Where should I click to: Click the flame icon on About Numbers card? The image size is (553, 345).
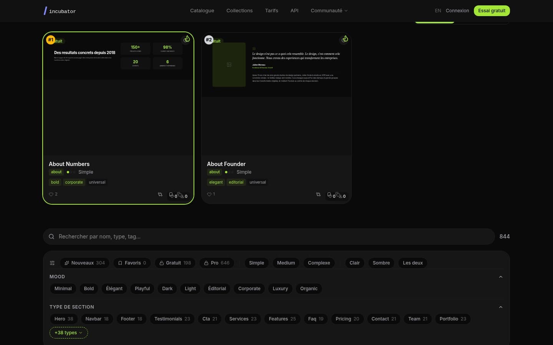click(x=187, y=39)
